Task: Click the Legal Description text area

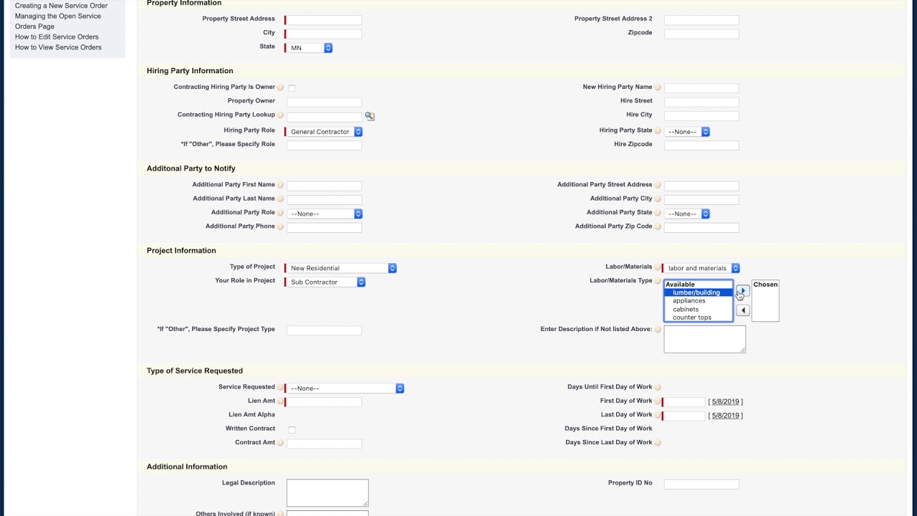Action: (x=327, y=493)
